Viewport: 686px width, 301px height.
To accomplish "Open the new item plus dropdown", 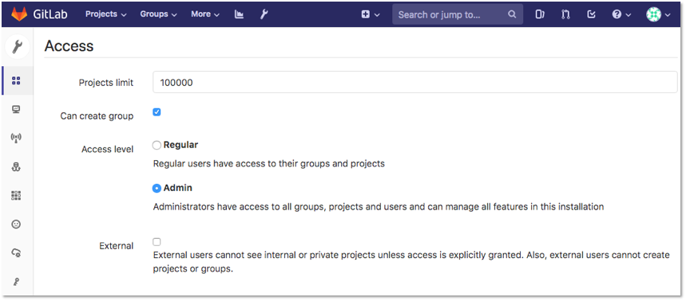I will [371, 14].
